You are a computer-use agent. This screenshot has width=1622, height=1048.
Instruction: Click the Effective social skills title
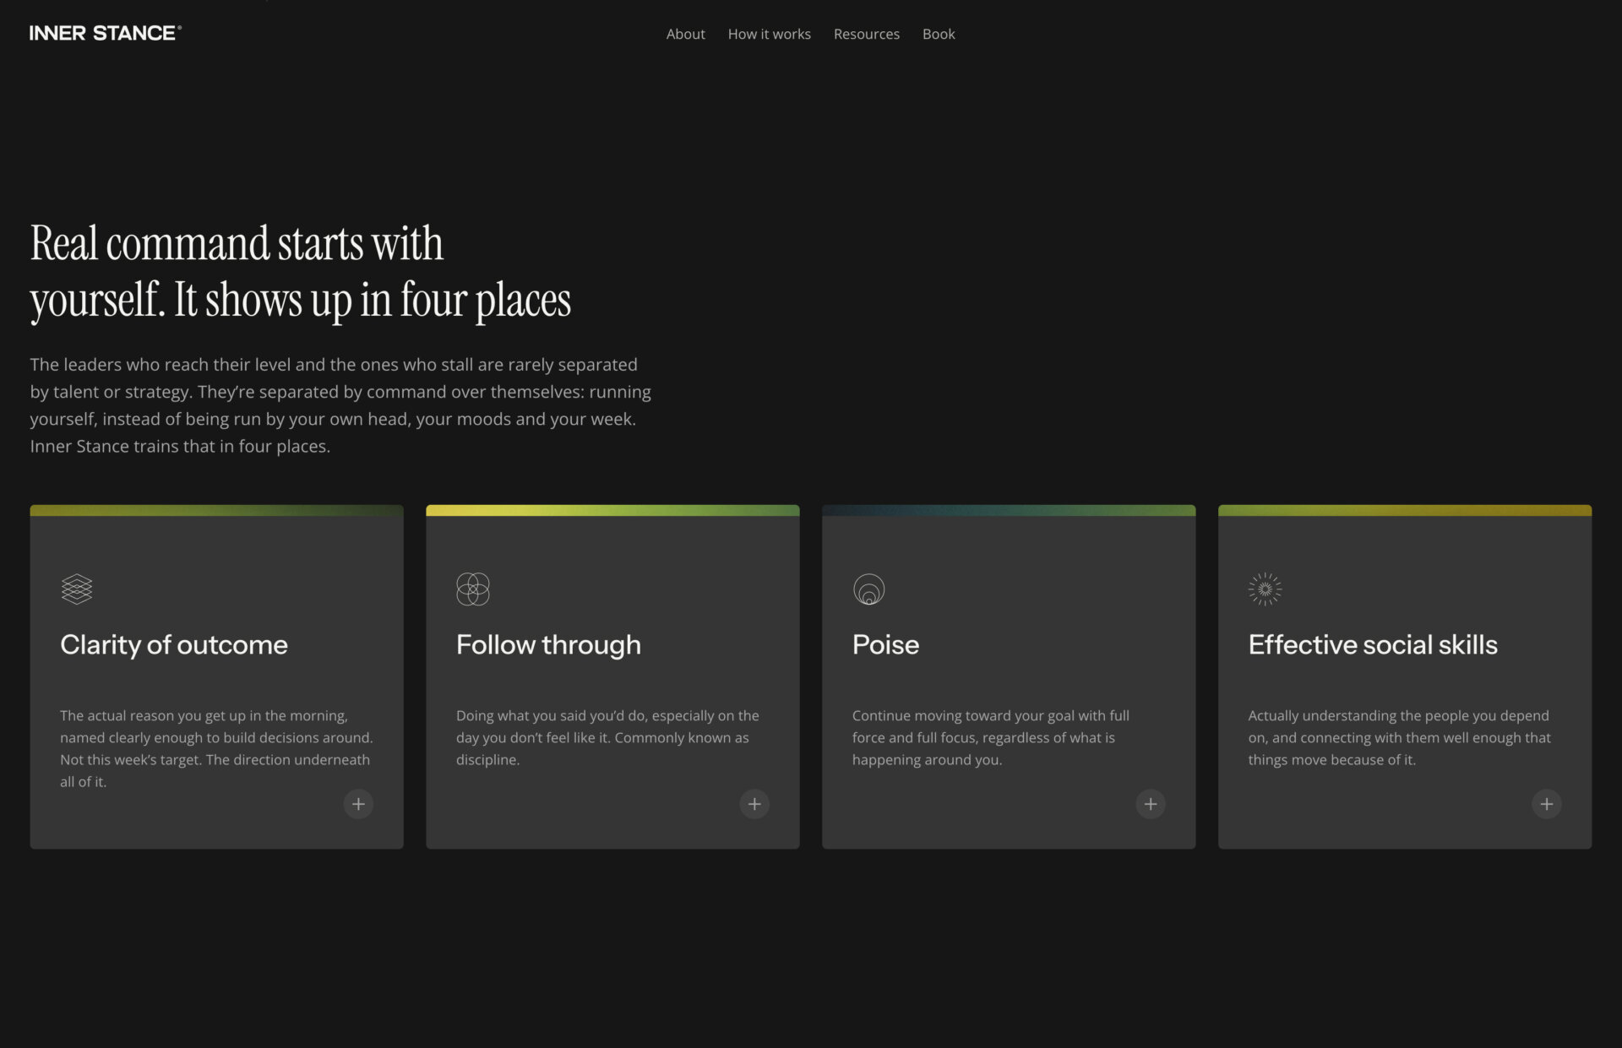tap(1373, 644)
